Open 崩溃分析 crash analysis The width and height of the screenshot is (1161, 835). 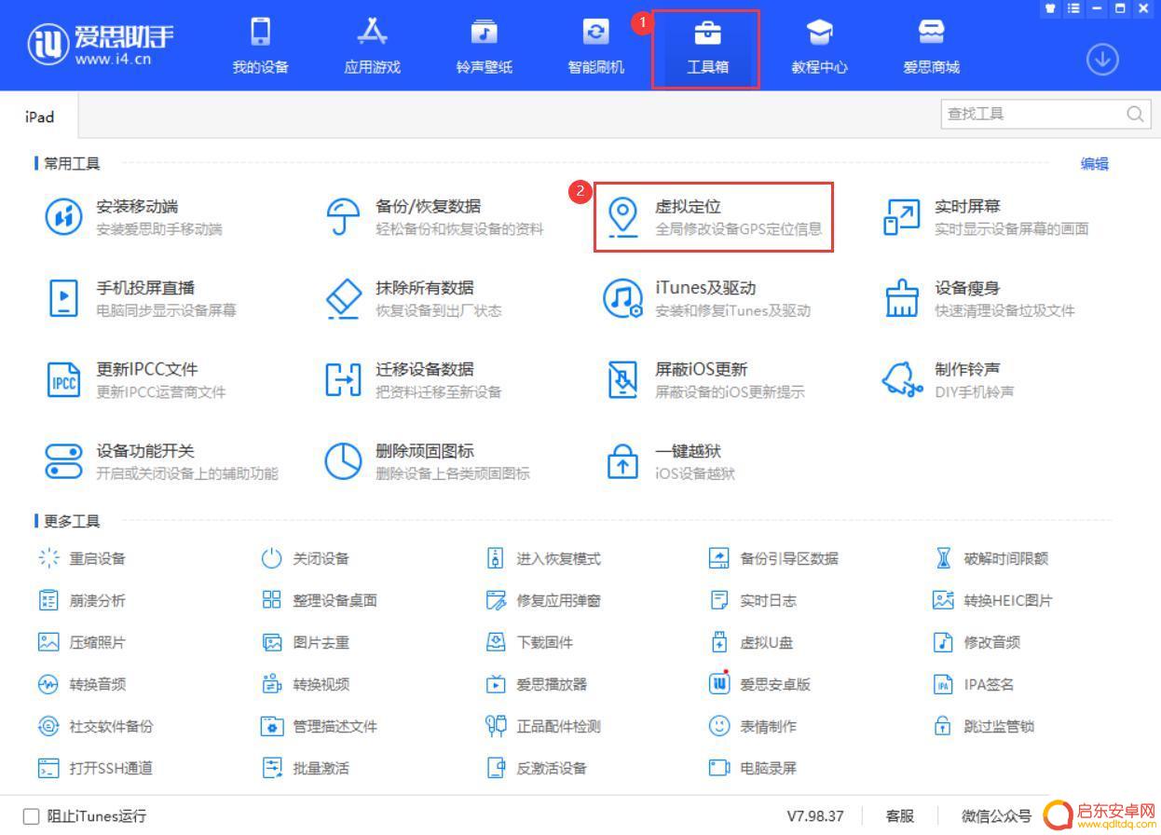[x=82, y=600]
